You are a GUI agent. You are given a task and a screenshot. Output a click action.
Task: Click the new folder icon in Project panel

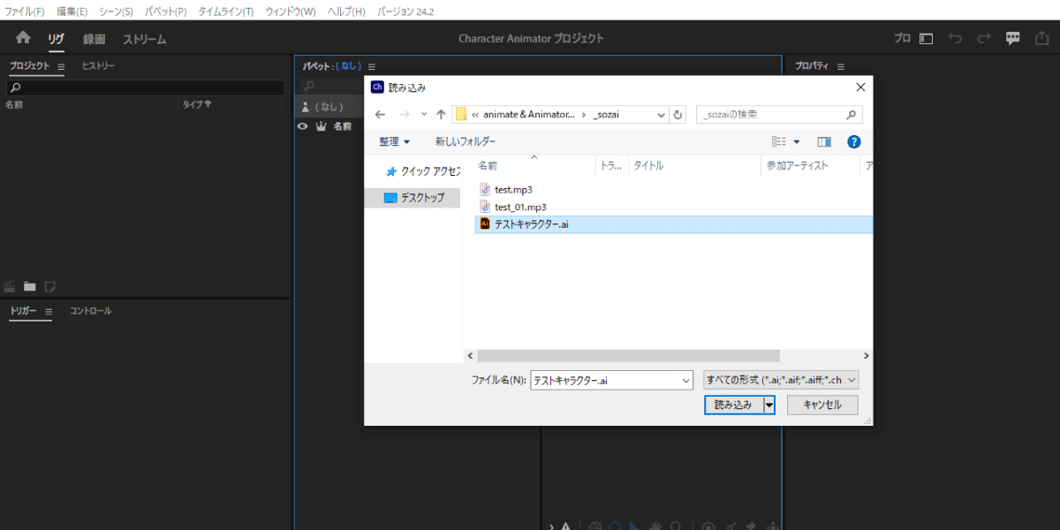point(30,286)
